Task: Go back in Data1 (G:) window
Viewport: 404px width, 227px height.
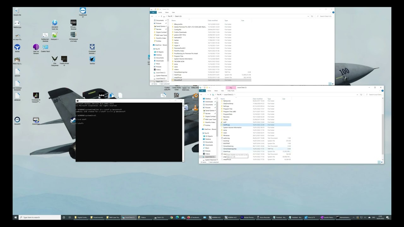Action: click(x=152, y=16)
